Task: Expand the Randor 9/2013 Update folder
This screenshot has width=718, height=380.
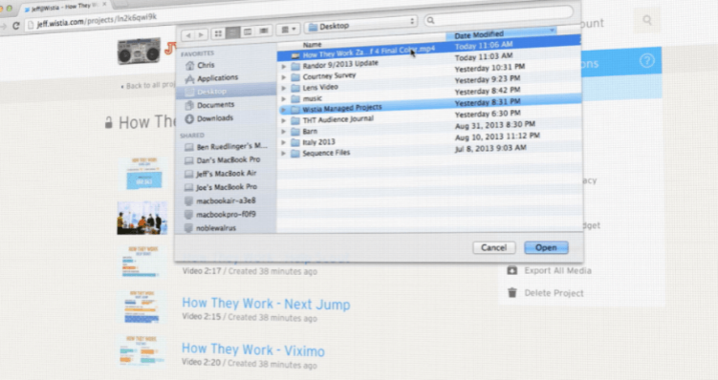Action: tap(283, 67)
